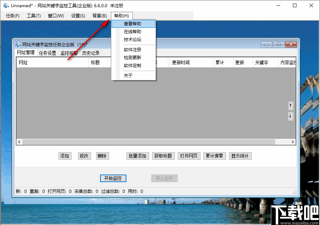Click the 添加 button to add a URL
Viewport: 320px width, 225px height.
(x=65, y=156)
